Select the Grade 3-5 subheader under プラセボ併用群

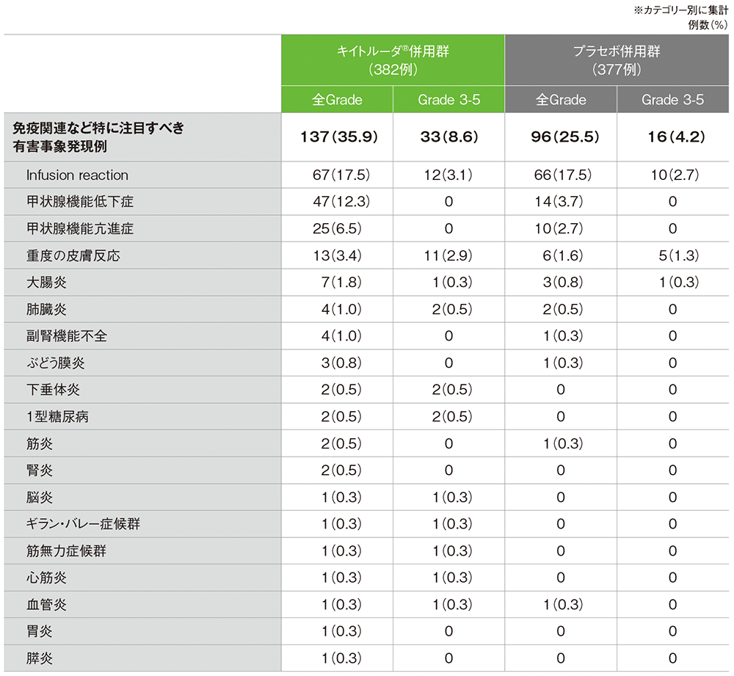coord(672,100)
